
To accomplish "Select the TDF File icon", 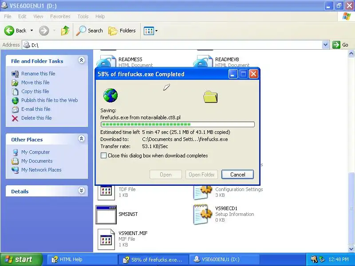I will 106,192.
